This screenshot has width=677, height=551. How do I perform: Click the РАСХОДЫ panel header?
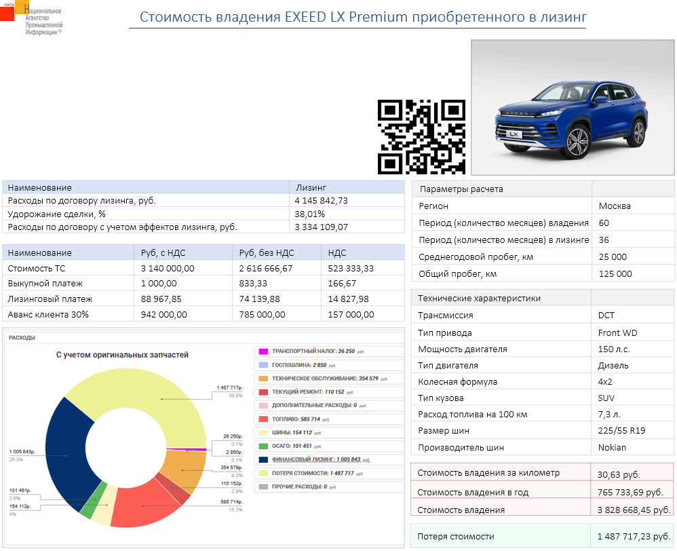(x=22, y=338)
